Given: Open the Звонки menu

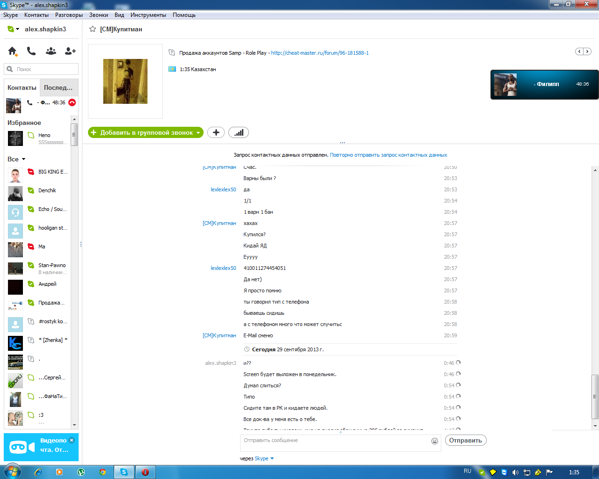Looking at the screenshot, I should pyautogui.click(x=99, y=15).
